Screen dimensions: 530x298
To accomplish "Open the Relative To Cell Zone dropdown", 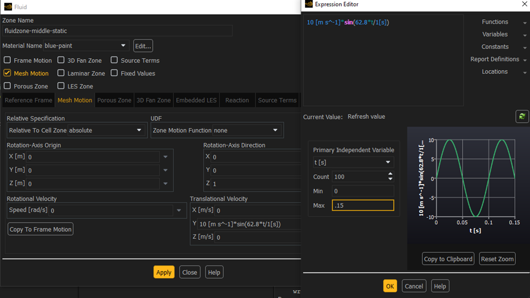I will click(106, 130).
